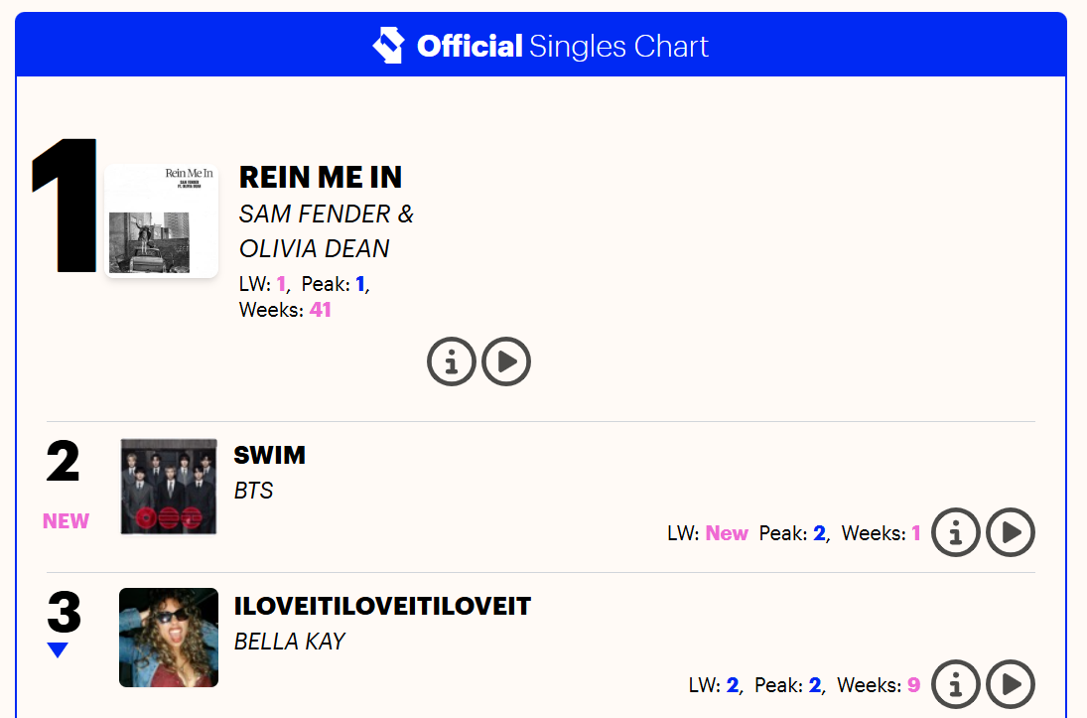Show info for SWIM by BTS
This screenshot has width=1087, height=718.
click(x=956, y=532)
